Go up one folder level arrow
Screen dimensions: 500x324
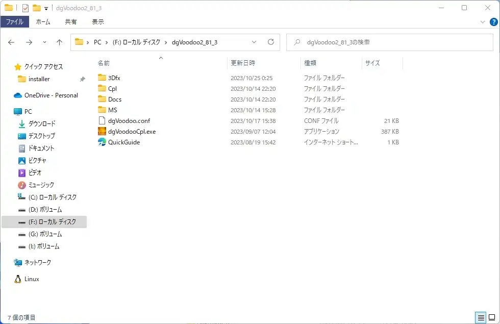coord(59,42)
